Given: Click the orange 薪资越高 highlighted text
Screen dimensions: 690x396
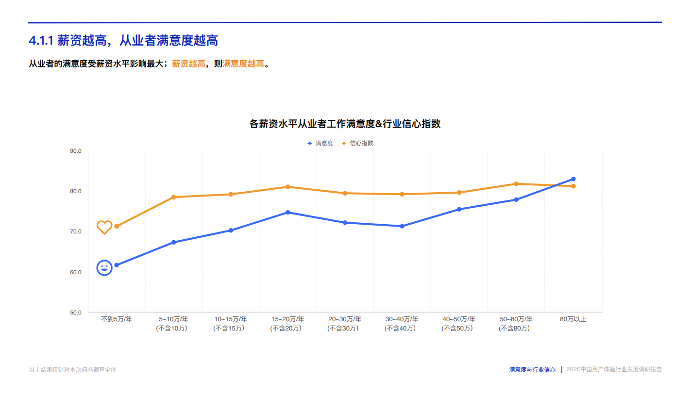Looking at the screenshot, I should click(188, 64).
